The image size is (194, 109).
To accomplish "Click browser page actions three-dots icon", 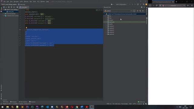I will click(x=184, y=5).
